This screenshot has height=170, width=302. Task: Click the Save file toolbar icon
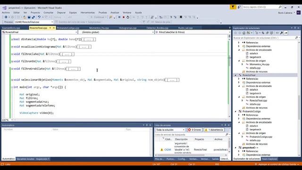pos(29,17)
